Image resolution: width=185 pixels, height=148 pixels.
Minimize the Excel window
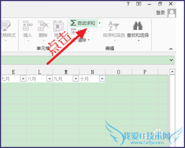pyautogui.click(x=149, y=4)
